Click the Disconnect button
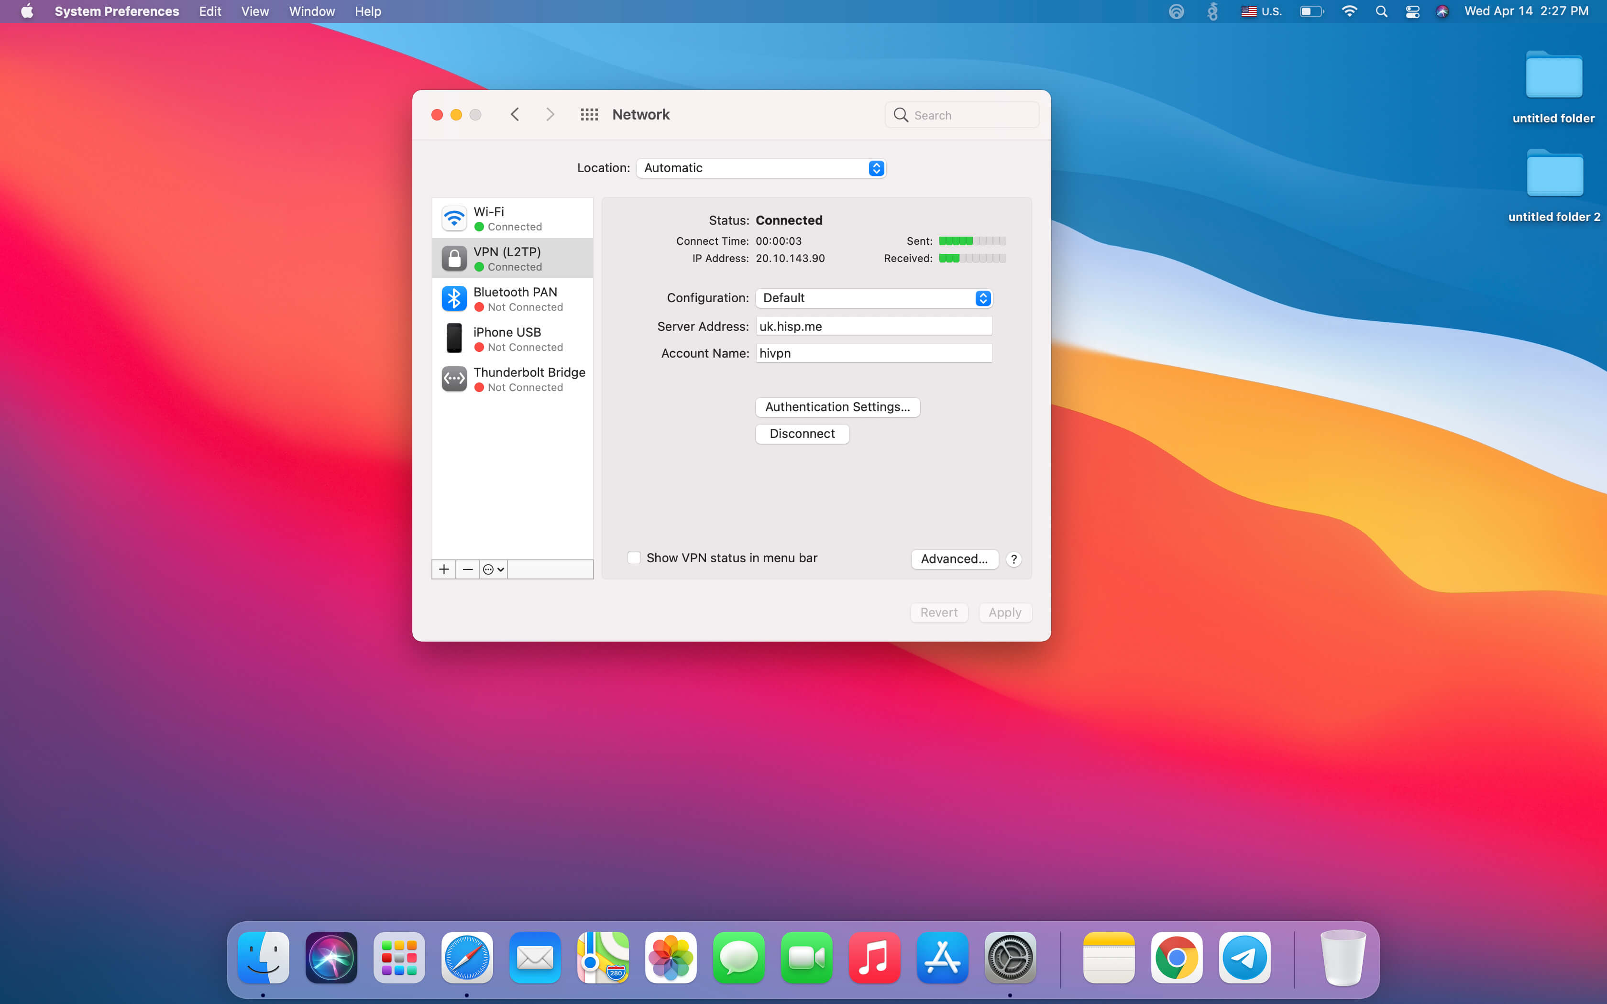This screenshot has width=1607, height=1004. (802, 434)
